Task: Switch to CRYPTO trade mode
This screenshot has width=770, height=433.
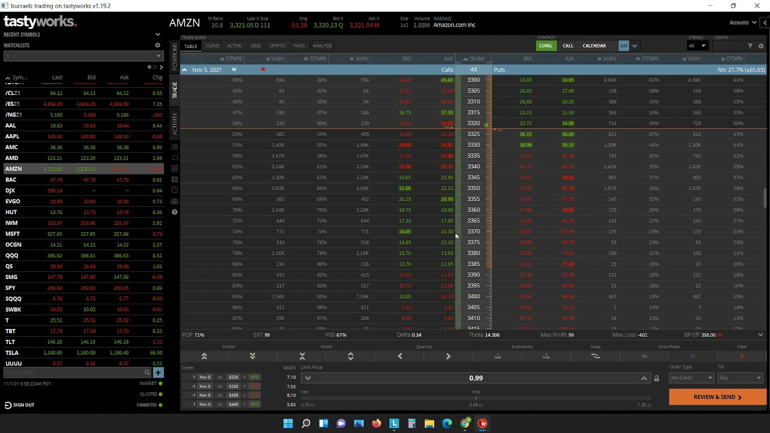Action: pos(277,46)
